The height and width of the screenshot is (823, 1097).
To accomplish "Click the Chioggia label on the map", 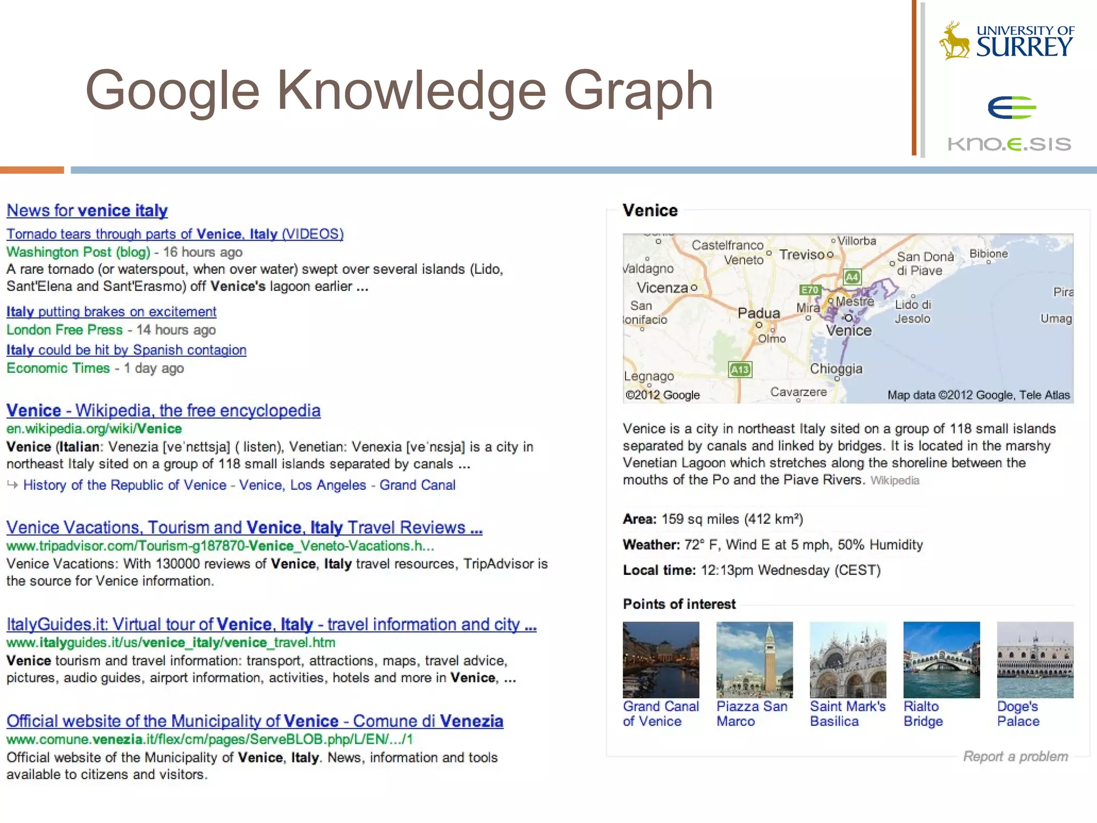I will click(x=836, y=369).
